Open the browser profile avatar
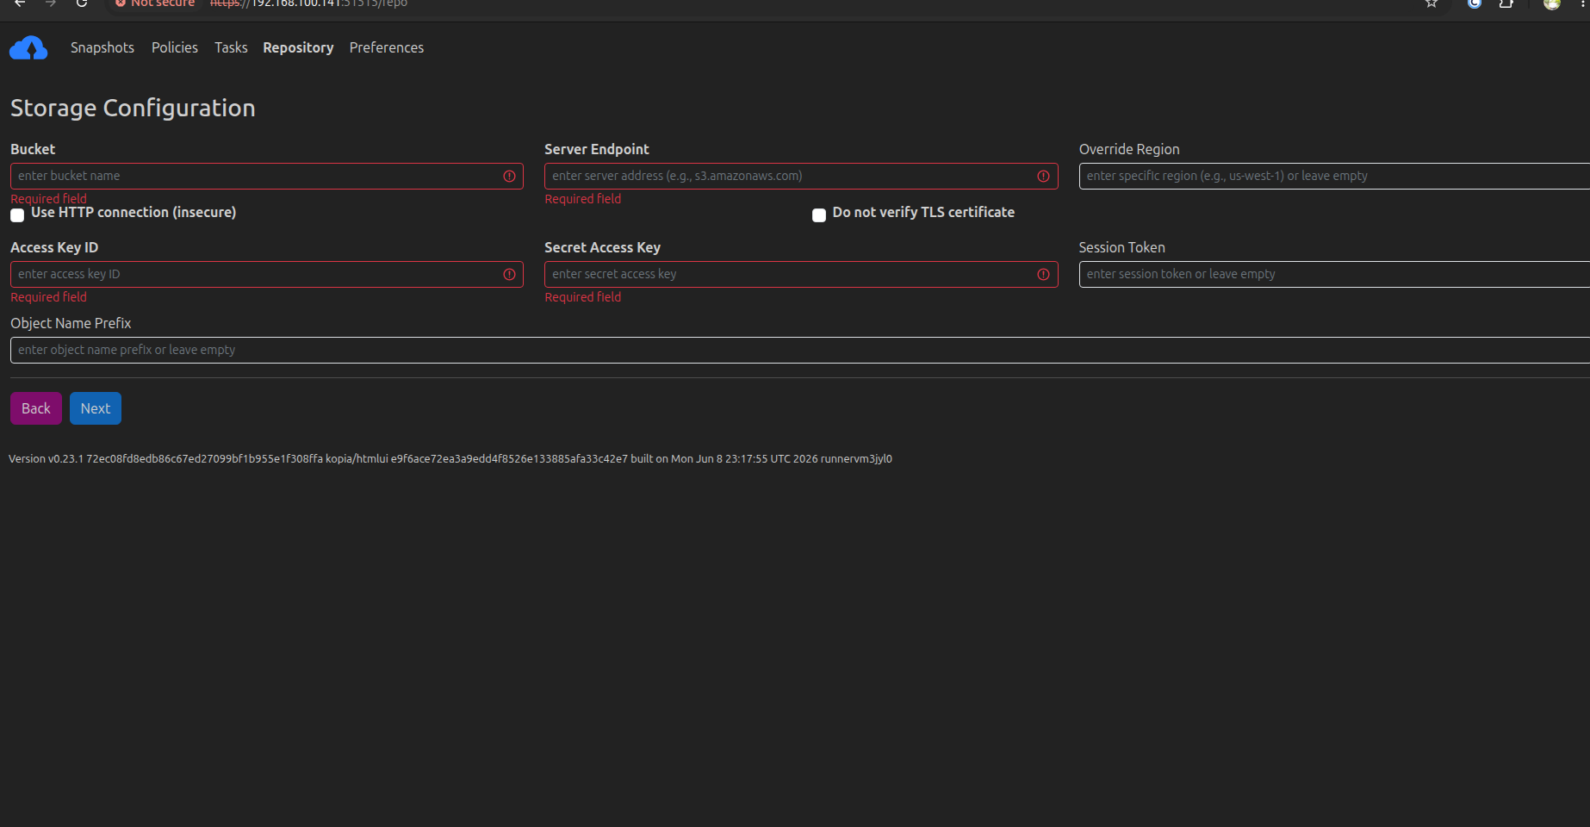1590x827 pixels. pos(1552,3)
